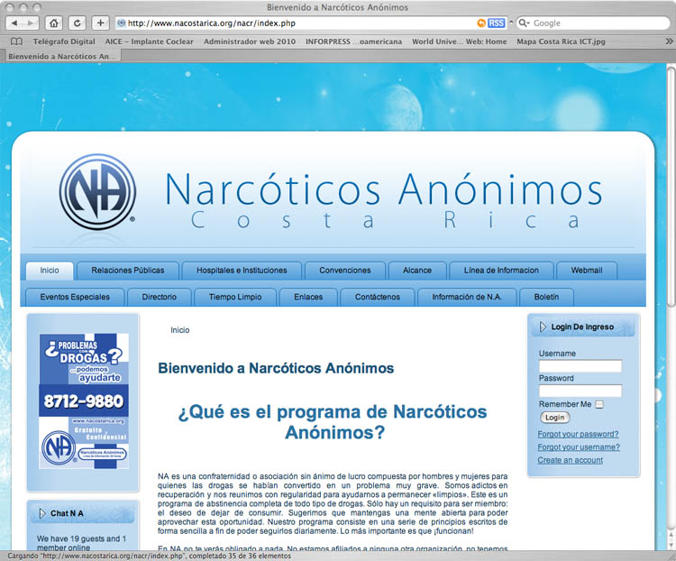Open the Hospitales e Instituciones tab

242,271
